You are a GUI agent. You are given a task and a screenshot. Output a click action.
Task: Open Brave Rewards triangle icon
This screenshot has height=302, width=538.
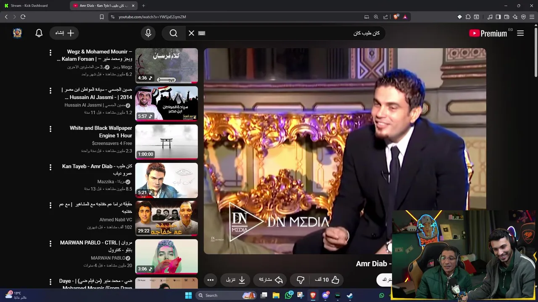pyautogui.click(x=405, y=17)
